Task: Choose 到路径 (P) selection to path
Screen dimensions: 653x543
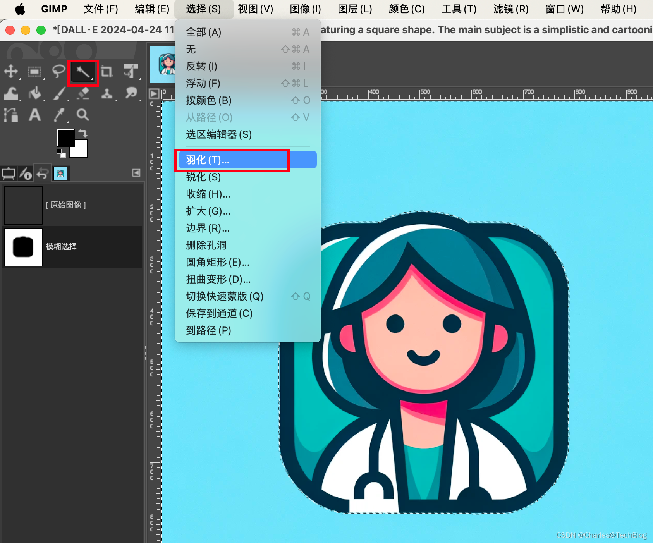Action: pos(247,330)
